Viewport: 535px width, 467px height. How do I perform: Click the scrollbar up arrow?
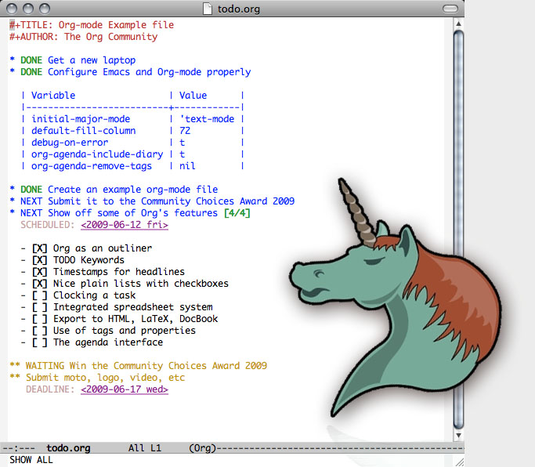[458, 24]
